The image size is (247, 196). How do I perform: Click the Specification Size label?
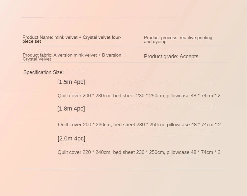43,72
